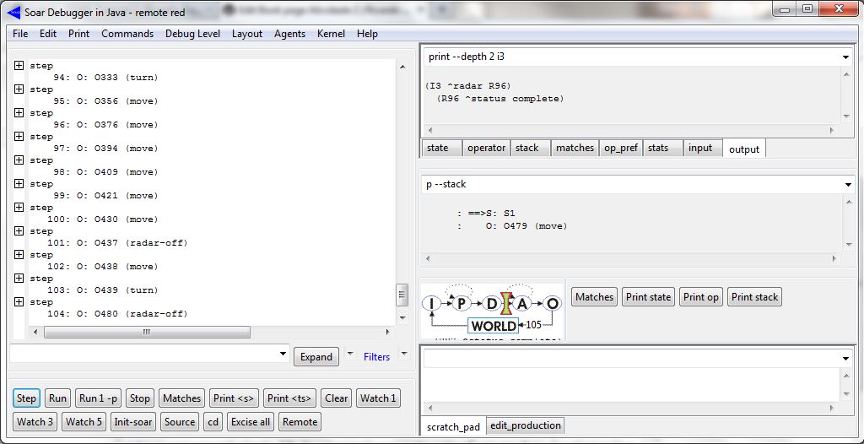Select the O (output) phase node in diagram
This screenshot has width=864, height=444.
pyautogui.click(x=553, y=304)
